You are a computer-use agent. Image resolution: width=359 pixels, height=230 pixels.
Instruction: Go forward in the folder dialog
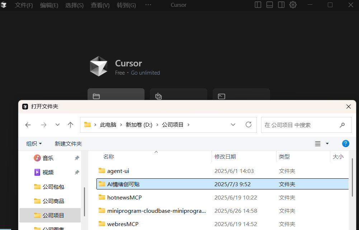coord(43,125)
